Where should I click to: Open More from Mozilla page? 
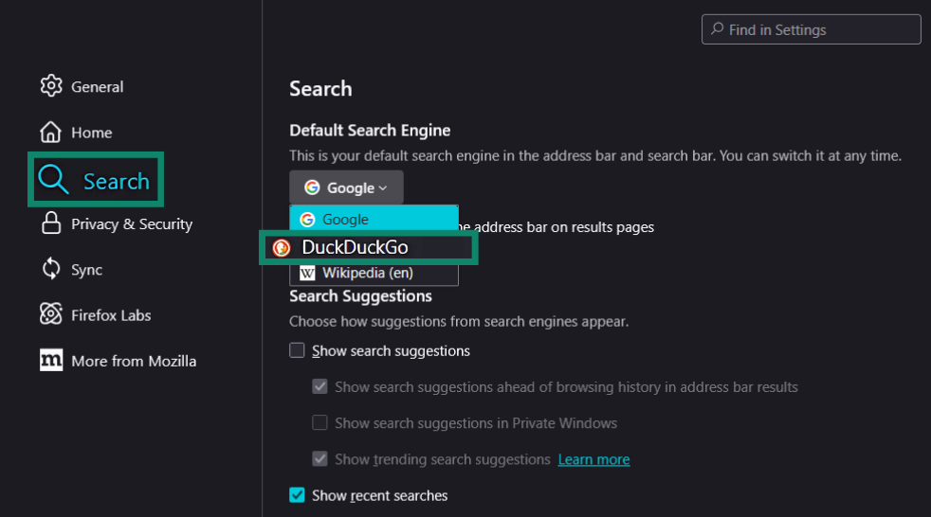click(134, 361)
